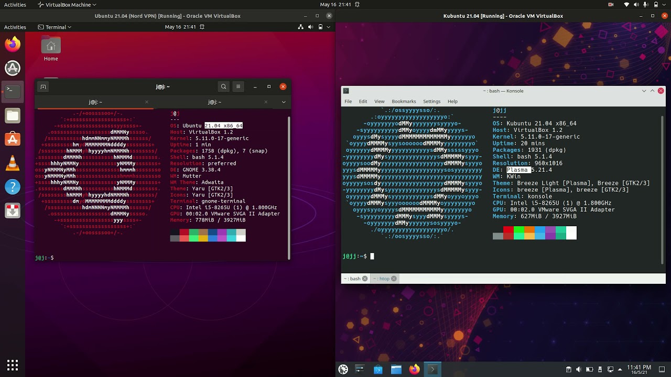This screenshot has height=377, width=671.
Task: Open the Edit menu in Konsole
Action: [363, 101]
